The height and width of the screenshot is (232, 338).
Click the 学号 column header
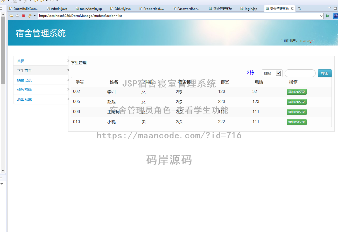(x=80, y=82)
